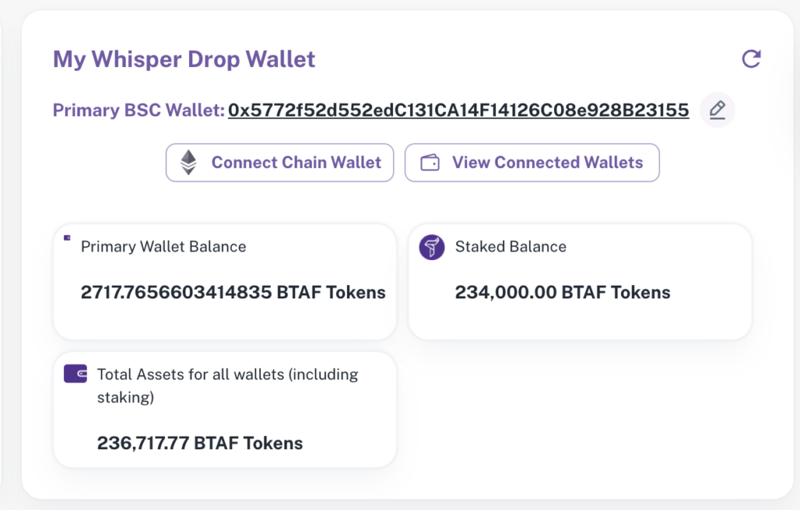800x510 pixels.
Task: Edit primary BSC wallet pencil icon
Action: 717,109
